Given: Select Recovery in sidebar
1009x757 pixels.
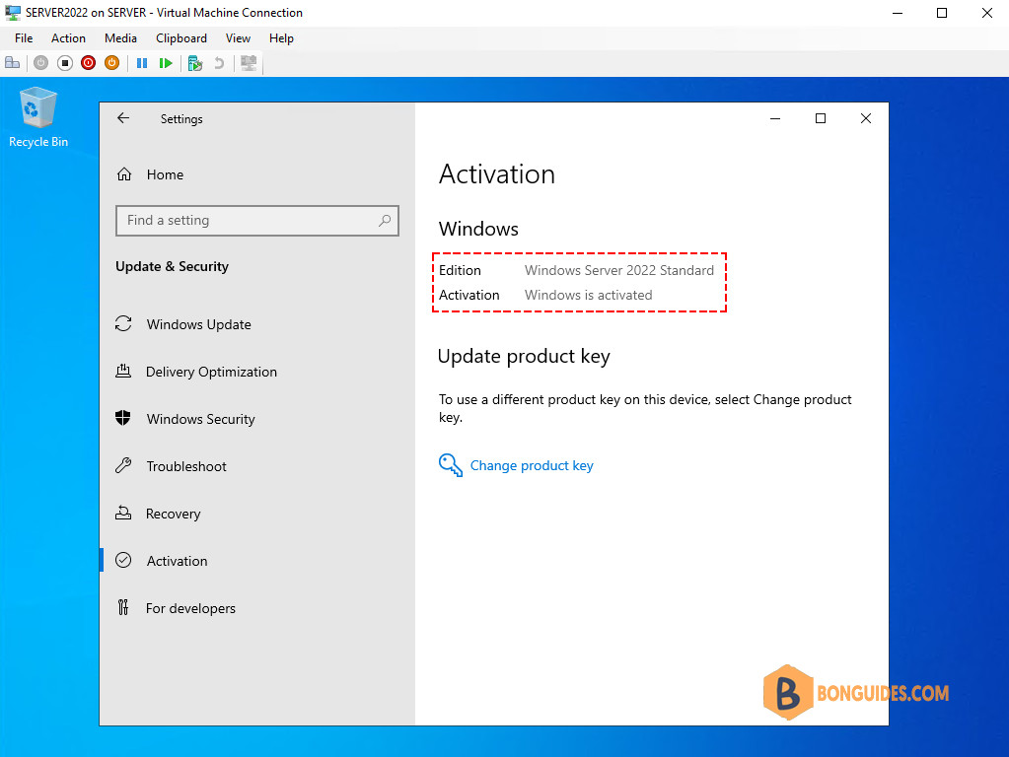Looking at the screenshot, I should point(174,514).
